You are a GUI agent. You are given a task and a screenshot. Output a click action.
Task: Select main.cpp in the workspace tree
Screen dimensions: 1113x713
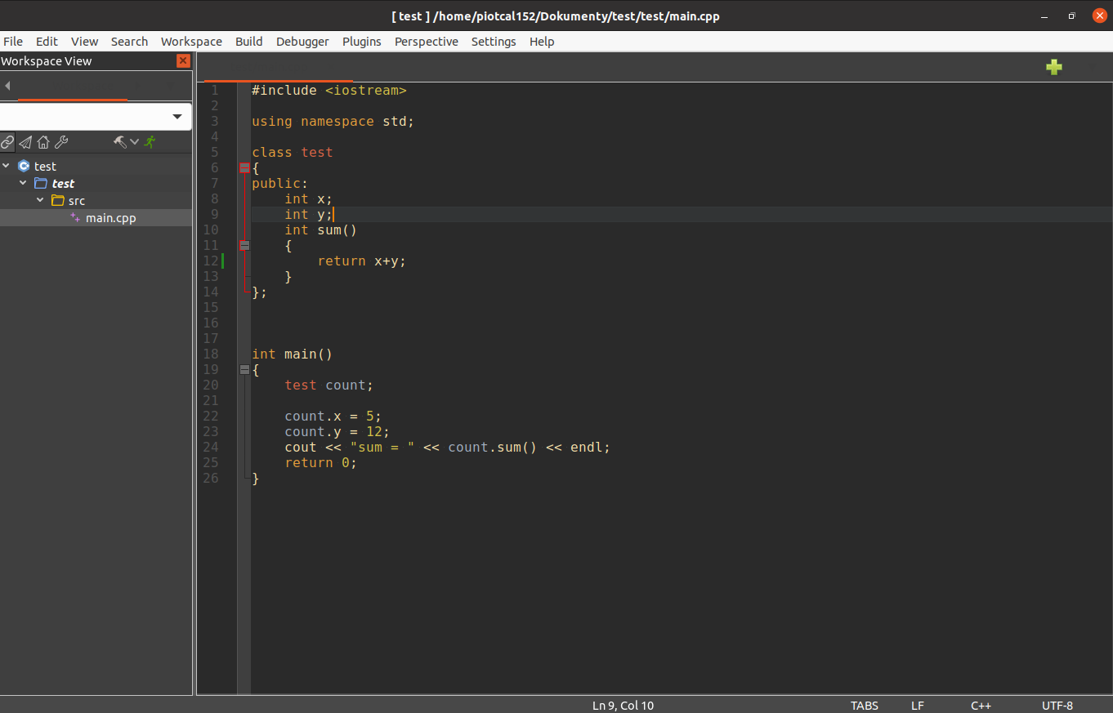tap(111, 218)
